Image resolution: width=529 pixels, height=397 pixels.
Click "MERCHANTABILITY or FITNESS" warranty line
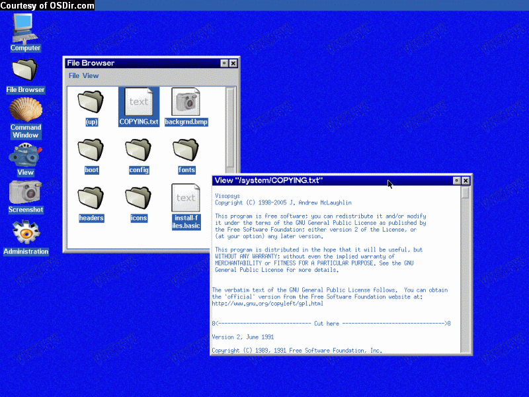[314, 263]
